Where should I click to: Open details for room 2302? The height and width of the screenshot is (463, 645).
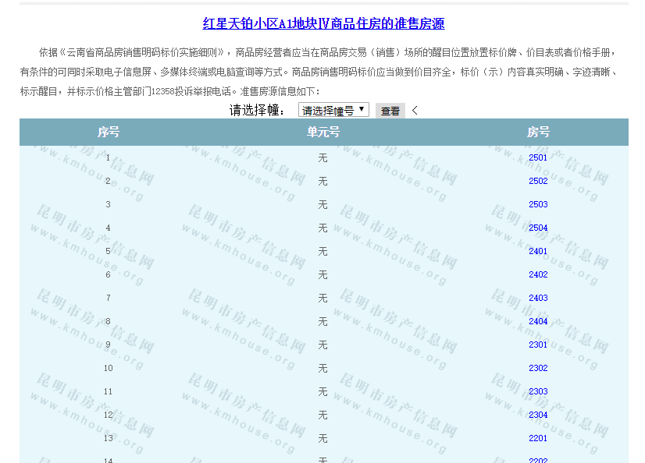coord(537,368)
